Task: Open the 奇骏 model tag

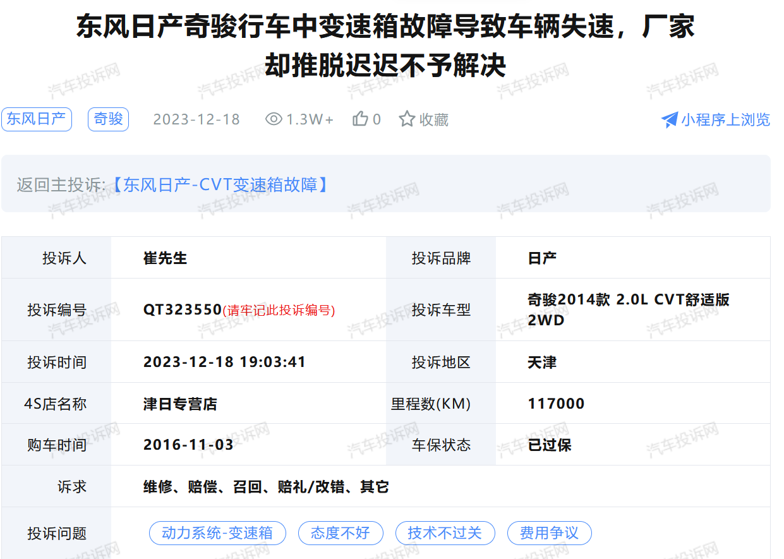Action: (x=108, y=119)
